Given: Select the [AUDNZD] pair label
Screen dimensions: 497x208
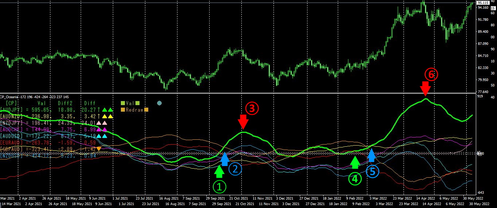Looking at the screenshot, I should 12,116.
